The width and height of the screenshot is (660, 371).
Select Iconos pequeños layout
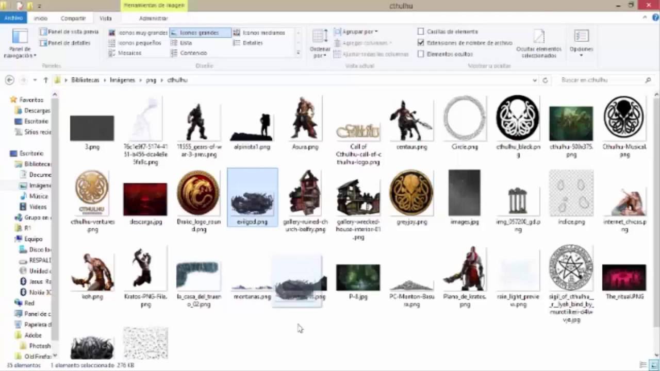coord(135,43)
